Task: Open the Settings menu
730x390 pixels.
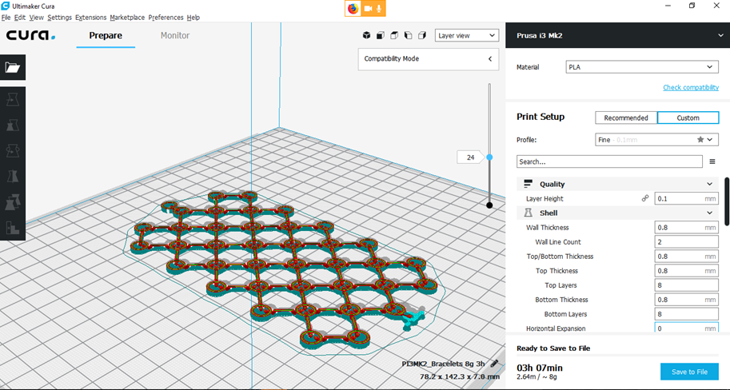Action: click(x=60, y=18)
